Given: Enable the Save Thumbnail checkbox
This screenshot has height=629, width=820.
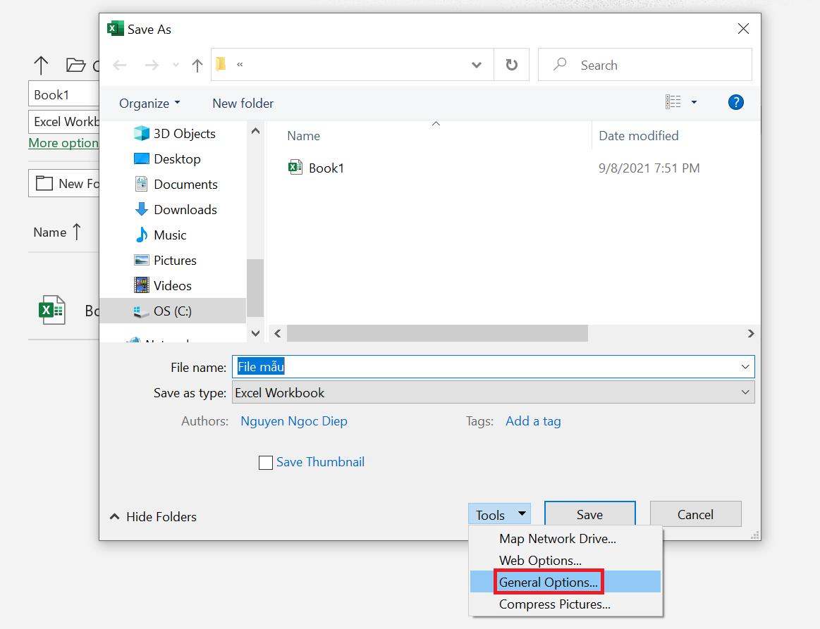Looking at the screenshot, I should click(x=266, y=463).
